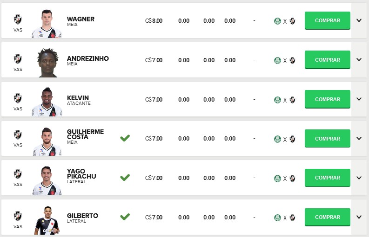Screen dimensions: 369x237
Task: Expand Andrezinho's details with the chevron
Action: click(x=359, y=60)
